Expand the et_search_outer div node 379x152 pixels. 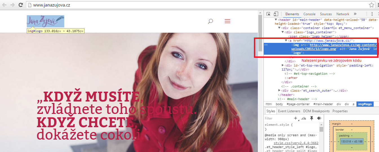[x=279, y=91]
